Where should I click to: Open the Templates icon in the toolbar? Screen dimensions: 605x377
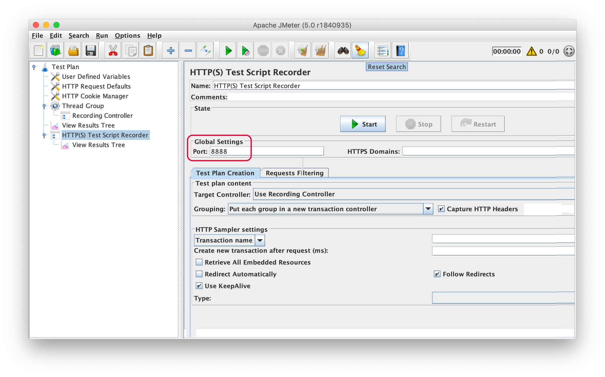[x=56, y=51]
